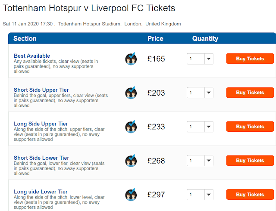276x211 pixels.
Task: Select the Short Side Lower Tier link
Action: [x=41, y=158]
